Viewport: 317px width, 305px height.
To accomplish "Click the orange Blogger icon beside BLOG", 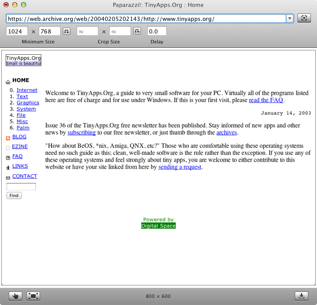I will pyautogui.click(x=8, y=138).
